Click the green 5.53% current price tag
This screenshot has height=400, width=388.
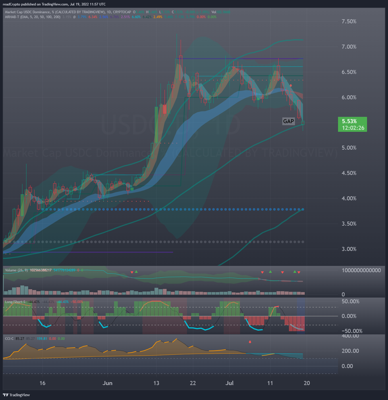coord(352,124)
